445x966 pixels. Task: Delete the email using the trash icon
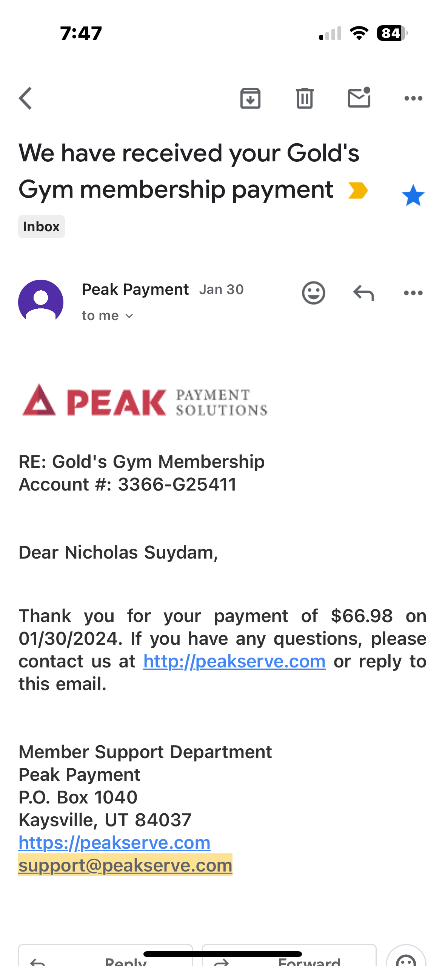(305, 98)
